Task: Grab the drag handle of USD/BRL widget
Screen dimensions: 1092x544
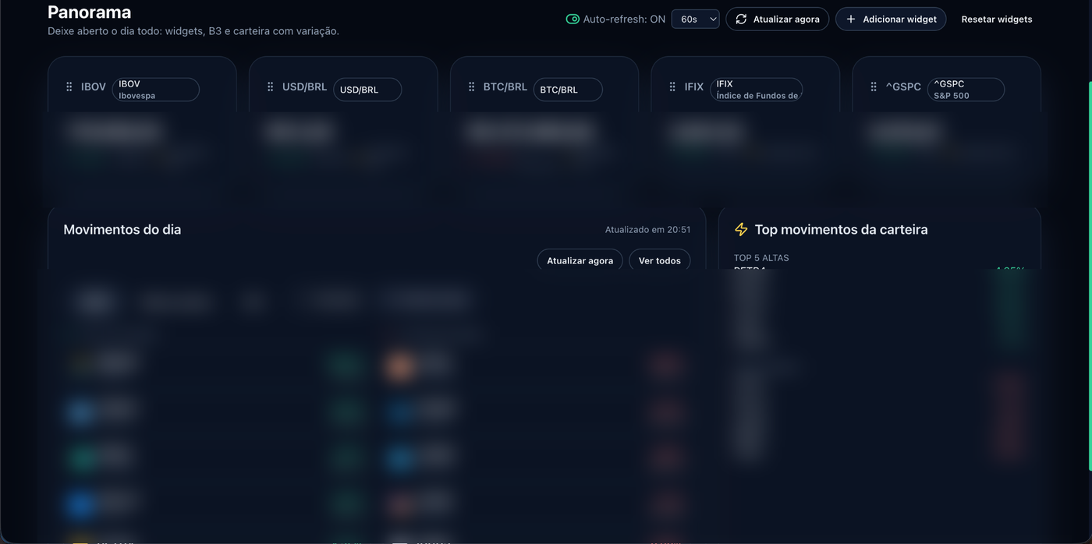Action: click(270, 87)
